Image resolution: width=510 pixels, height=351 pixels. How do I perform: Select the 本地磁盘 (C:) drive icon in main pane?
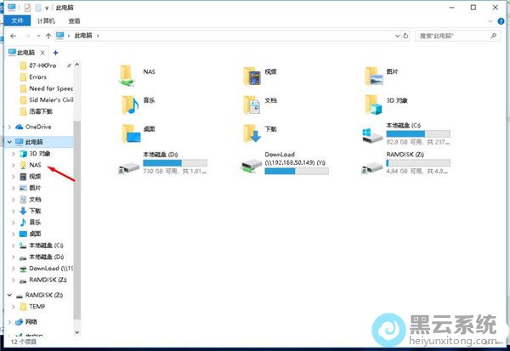click(372, 134)
